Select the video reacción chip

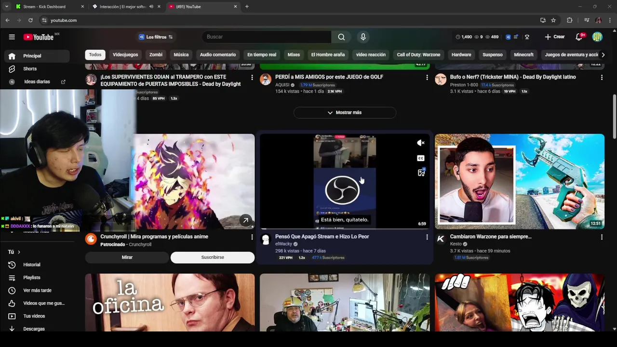[x=371, y=55]
